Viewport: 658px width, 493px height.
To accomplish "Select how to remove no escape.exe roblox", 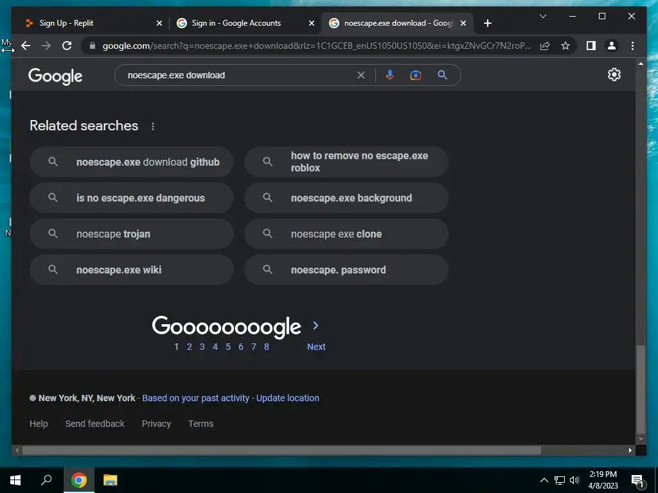I will click(x=346, y=162).
